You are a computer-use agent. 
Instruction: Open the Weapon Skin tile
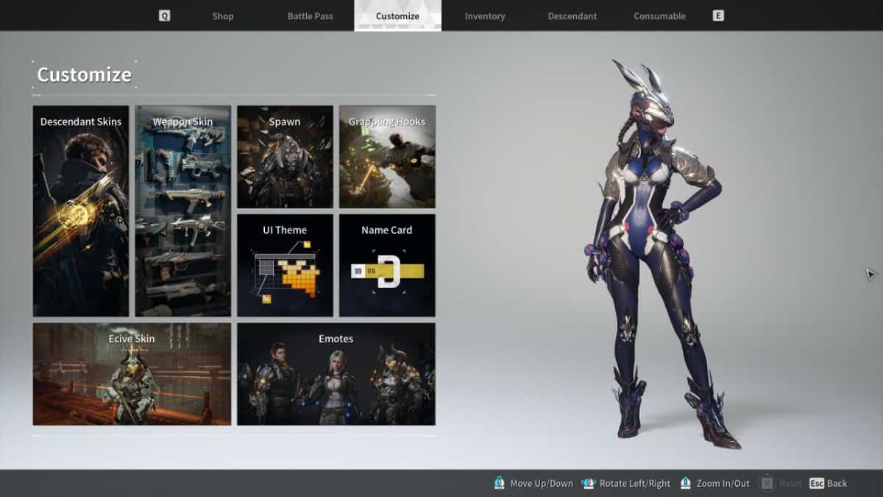pyautogui.click(x=182, y=211)
